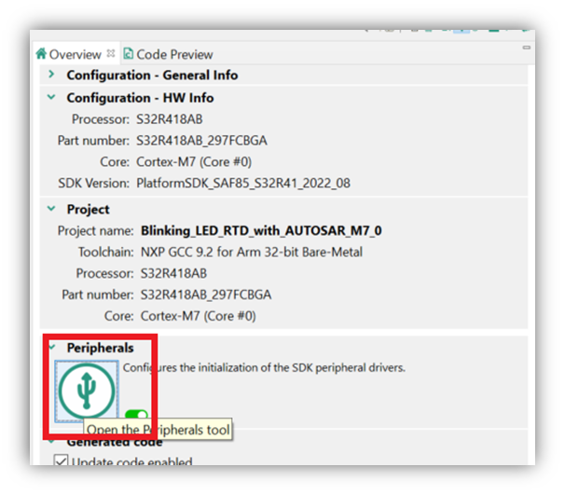
Task: Collapse the Peripherals section chevron
Action: [x=51, y=348]
